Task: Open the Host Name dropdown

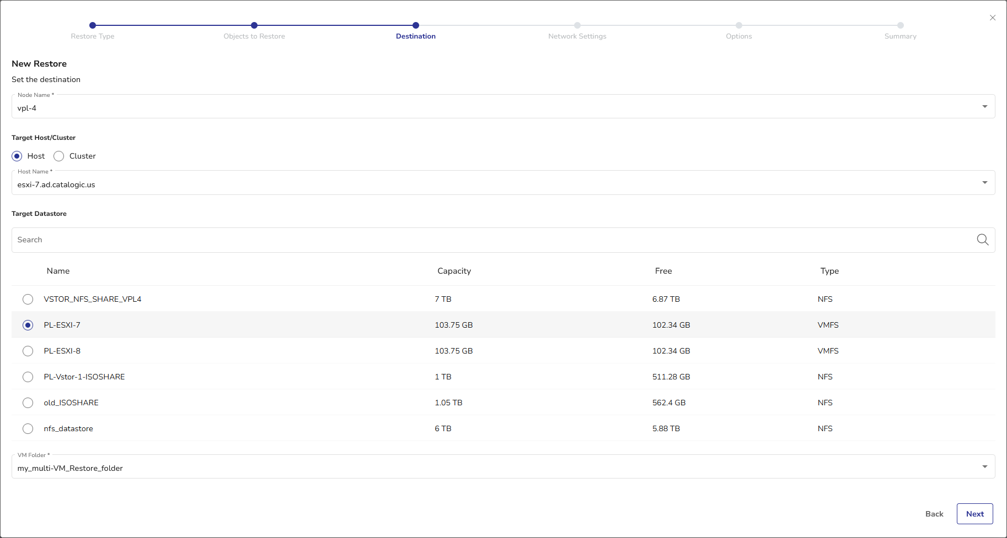Action: (x=984, y=183)
